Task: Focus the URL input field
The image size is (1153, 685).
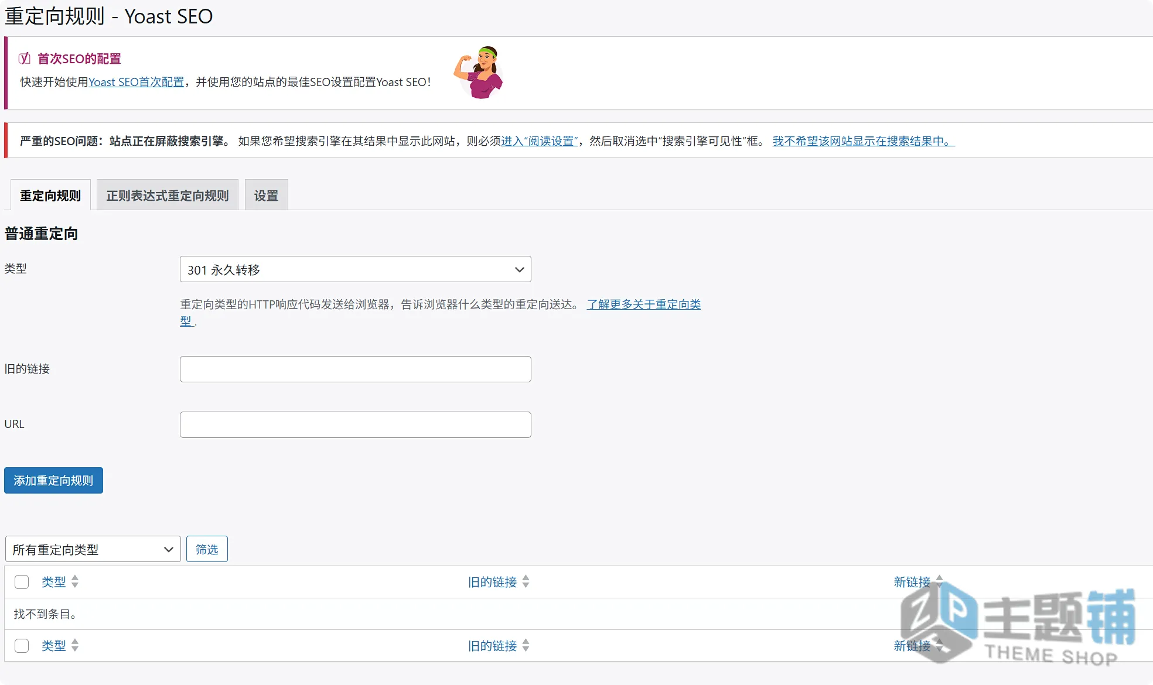Action: tap(356, 424)
